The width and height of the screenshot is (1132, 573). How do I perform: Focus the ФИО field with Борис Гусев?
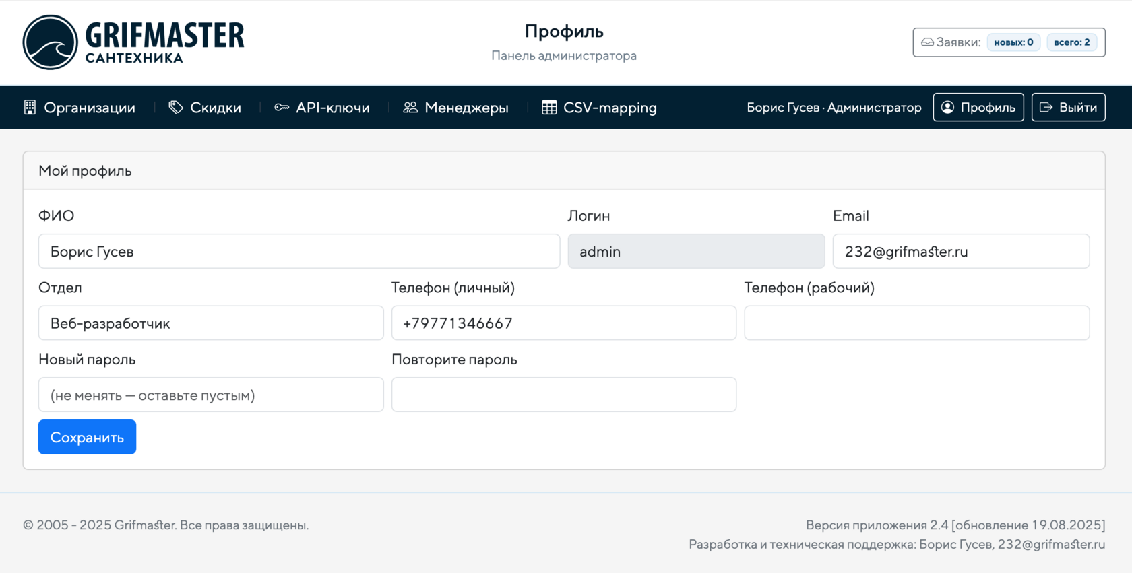(x=299, y=251)
